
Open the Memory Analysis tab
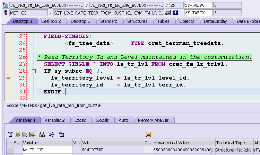(x=153, y=120)
